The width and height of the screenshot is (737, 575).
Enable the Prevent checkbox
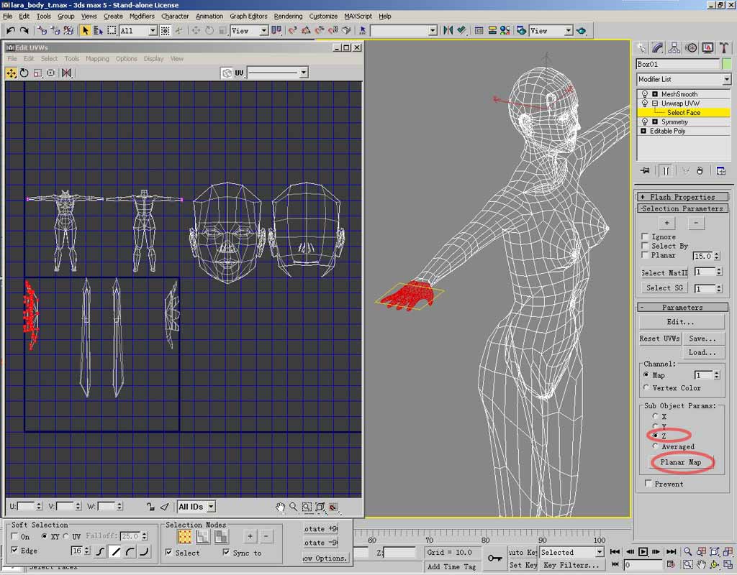648,484
